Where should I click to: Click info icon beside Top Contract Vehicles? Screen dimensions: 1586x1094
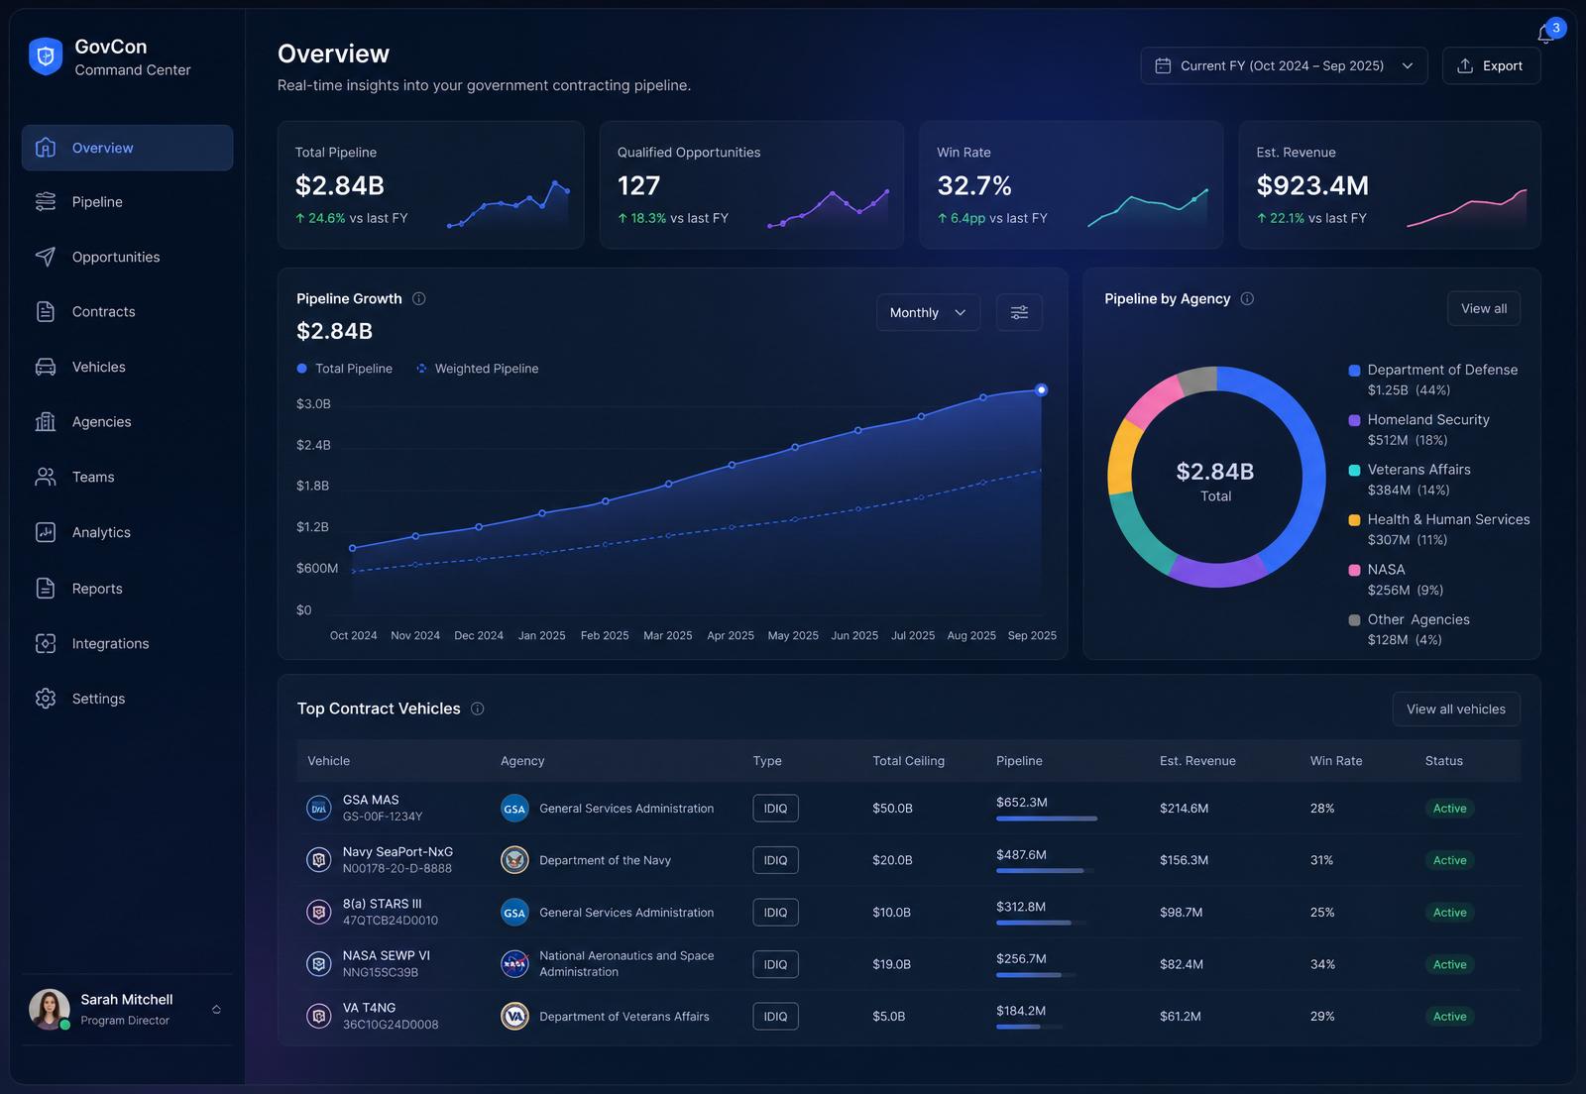pyautogui.click(x=478, y=709)
